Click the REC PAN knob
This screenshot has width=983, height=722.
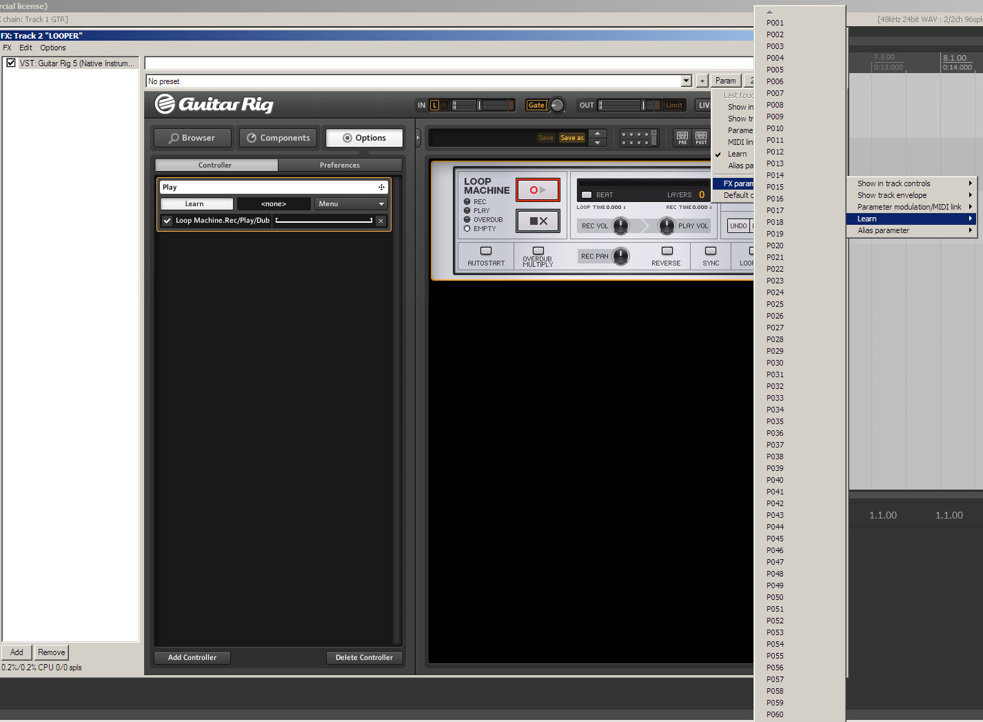(621, 256)
